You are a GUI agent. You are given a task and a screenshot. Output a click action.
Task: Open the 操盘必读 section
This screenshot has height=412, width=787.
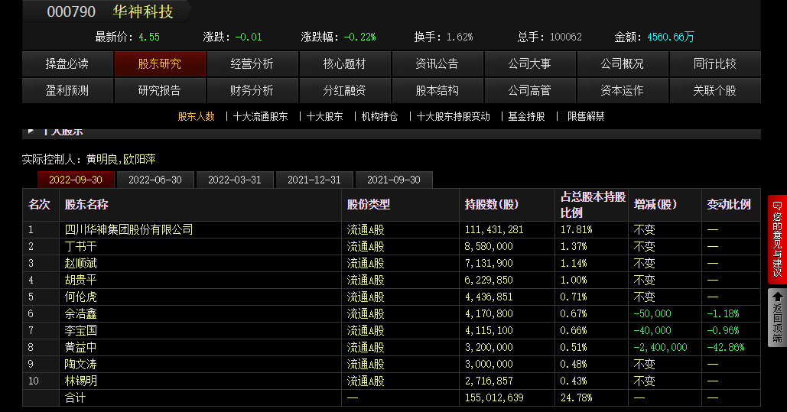(x=67, y=64)
